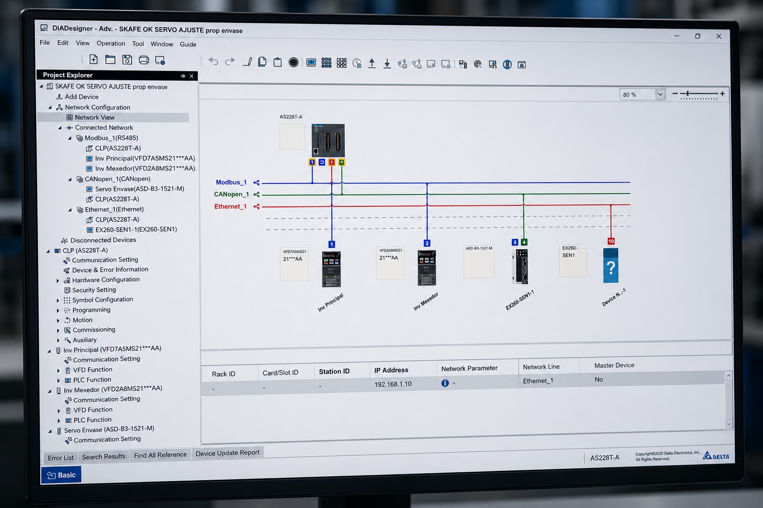Switch to the Error List tab

tap(61, 458)
